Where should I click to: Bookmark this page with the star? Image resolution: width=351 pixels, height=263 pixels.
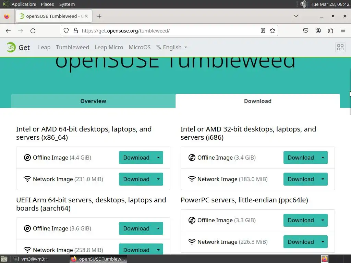pyautogui.click(x=273, y=30)
